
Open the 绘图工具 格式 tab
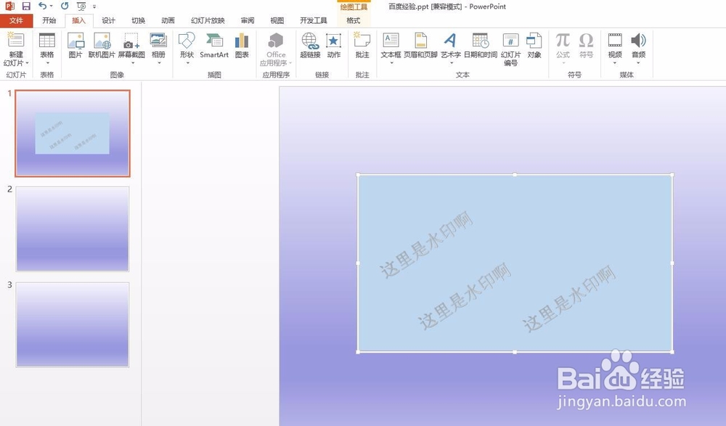tap(354, 20)
